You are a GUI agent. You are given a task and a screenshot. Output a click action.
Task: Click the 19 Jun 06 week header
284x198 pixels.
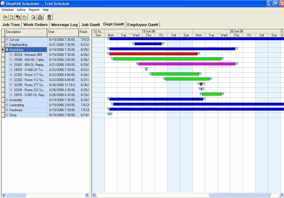click(149, 31)
